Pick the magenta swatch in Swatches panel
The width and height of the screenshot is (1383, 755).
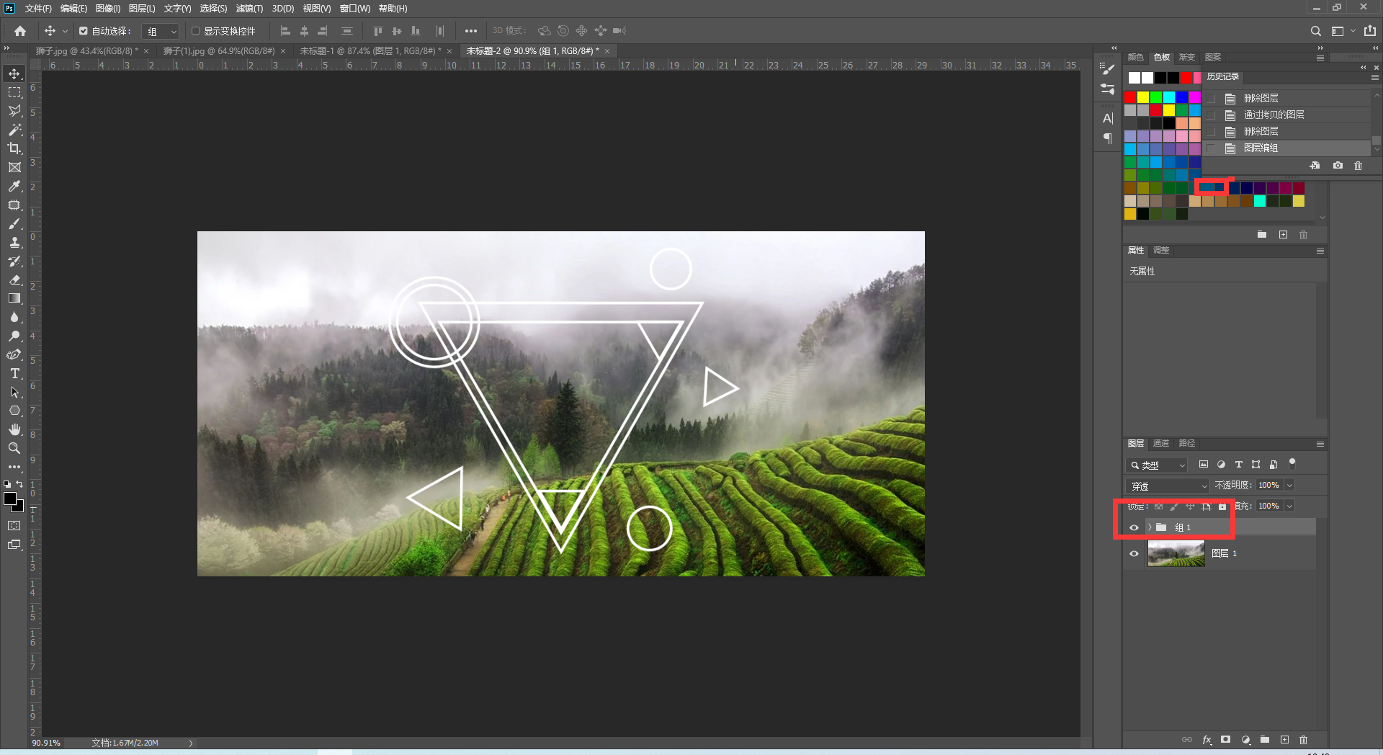[1195, 97]
